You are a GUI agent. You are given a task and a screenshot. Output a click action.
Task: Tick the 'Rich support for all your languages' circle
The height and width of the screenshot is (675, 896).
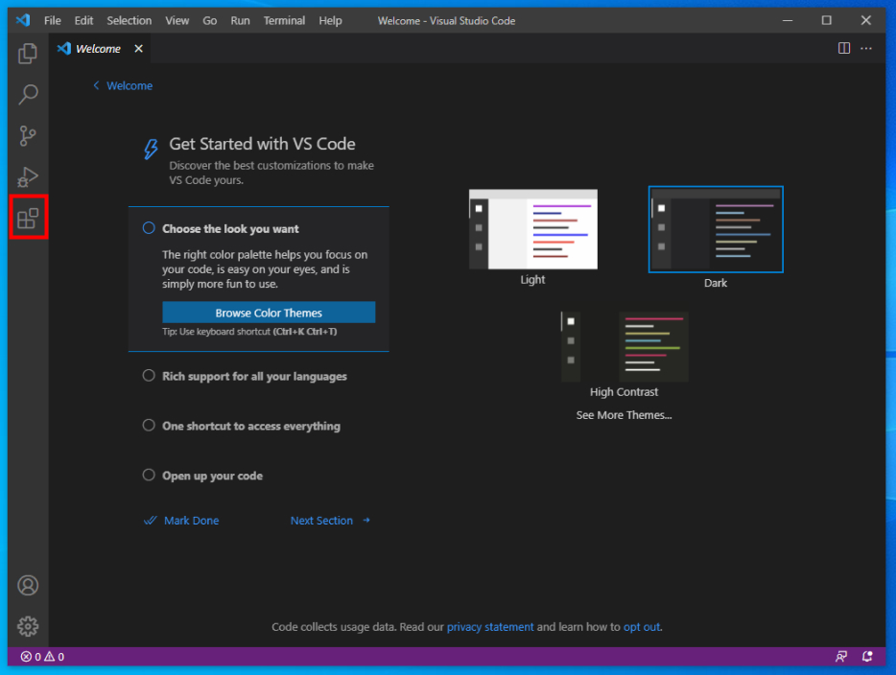[x=149, y=375]
